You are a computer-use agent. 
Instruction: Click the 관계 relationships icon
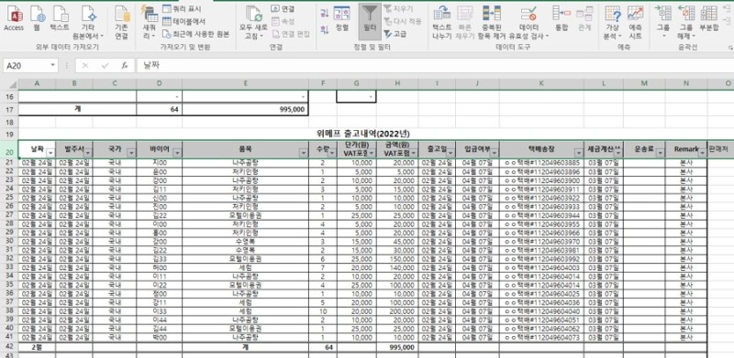point(584,18)
